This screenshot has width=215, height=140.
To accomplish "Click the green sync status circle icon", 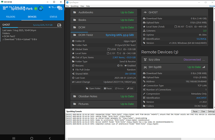I will (36, 9).
